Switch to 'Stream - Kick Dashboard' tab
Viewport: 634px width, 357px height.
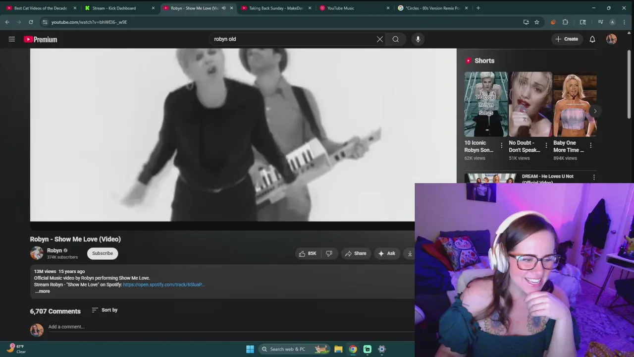point(115,8)
